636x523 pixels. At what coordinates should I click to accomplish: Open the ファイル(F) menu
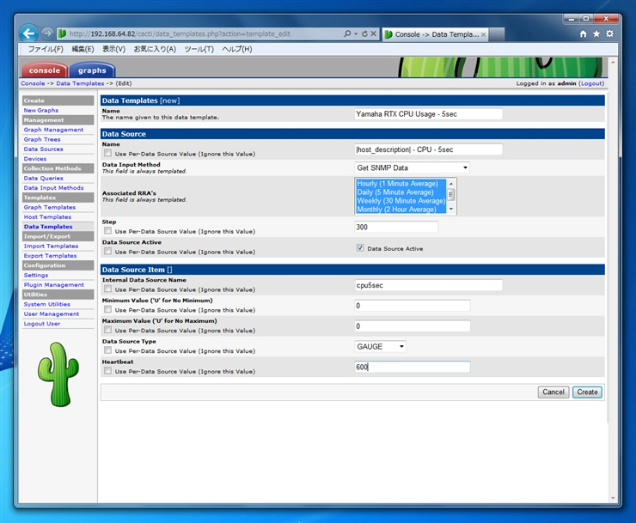click(x=46, y=49)
